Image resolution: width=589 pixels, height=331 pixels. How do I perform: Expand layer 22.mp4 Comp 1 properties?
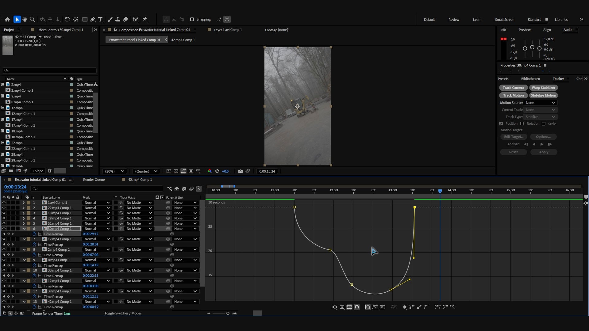pyautogui.click(x=24, y=208)
